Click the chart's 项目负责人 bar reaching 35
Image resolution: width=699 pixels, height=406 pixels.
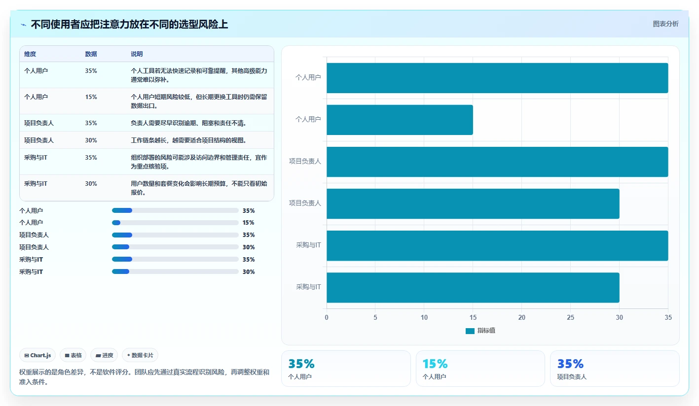tap(497, 162)
